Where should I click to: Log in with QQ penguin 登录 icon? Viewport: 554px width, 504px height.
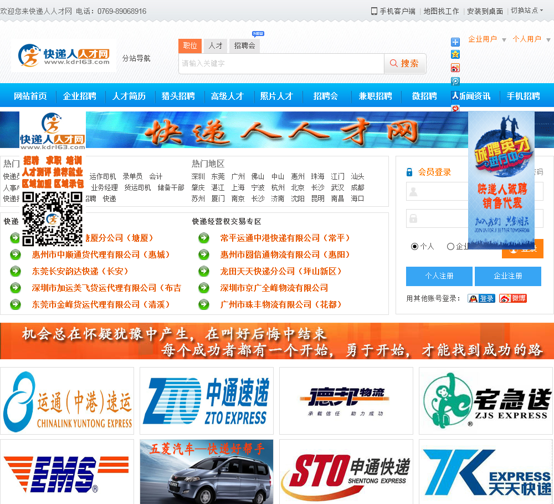pyautogui.click(x=481, y=298)
